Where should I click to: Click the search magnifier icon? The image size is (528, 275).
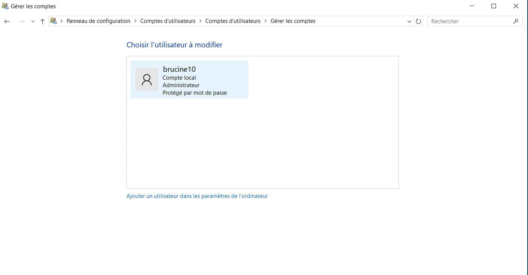click(x=516, y=21)
